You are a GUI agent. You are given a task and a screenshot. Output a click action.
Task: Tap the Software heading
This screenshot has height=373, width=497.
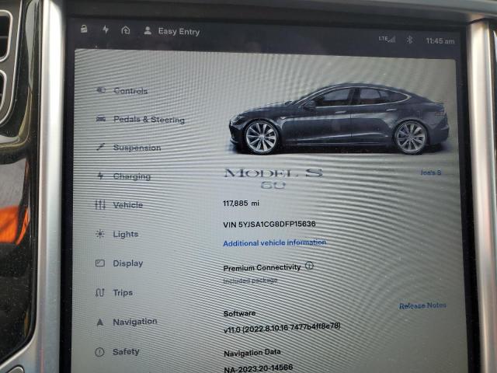point(239,314)
